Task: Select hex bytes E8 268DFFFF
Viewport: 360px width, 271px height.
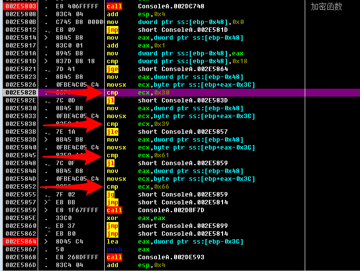Action: pyautogui.click(x=77, y=257)
